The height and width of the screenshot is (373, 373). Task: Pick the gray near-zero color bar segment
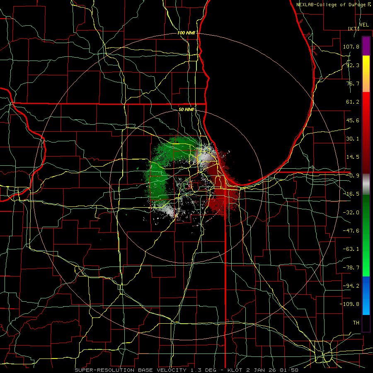(x=366, y=184)
